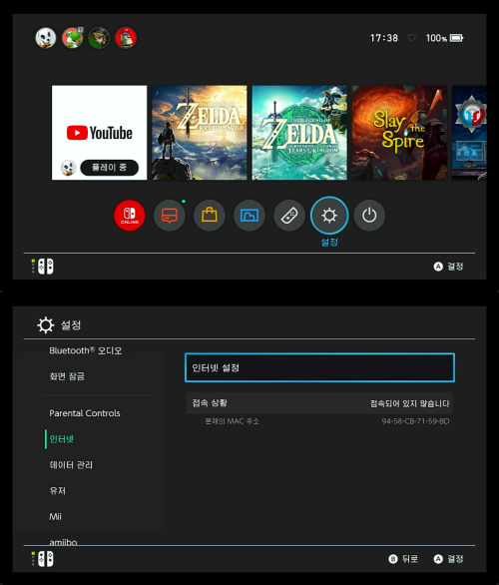
Task: Select the Link user avatar
Action: [x=99, y=38]
